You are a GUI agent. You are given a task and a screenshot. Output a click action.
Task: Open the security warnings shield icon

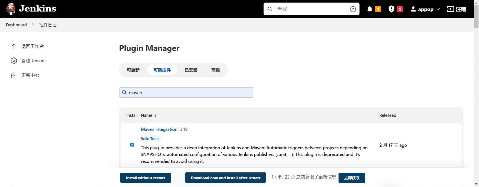tap(391, 9)
